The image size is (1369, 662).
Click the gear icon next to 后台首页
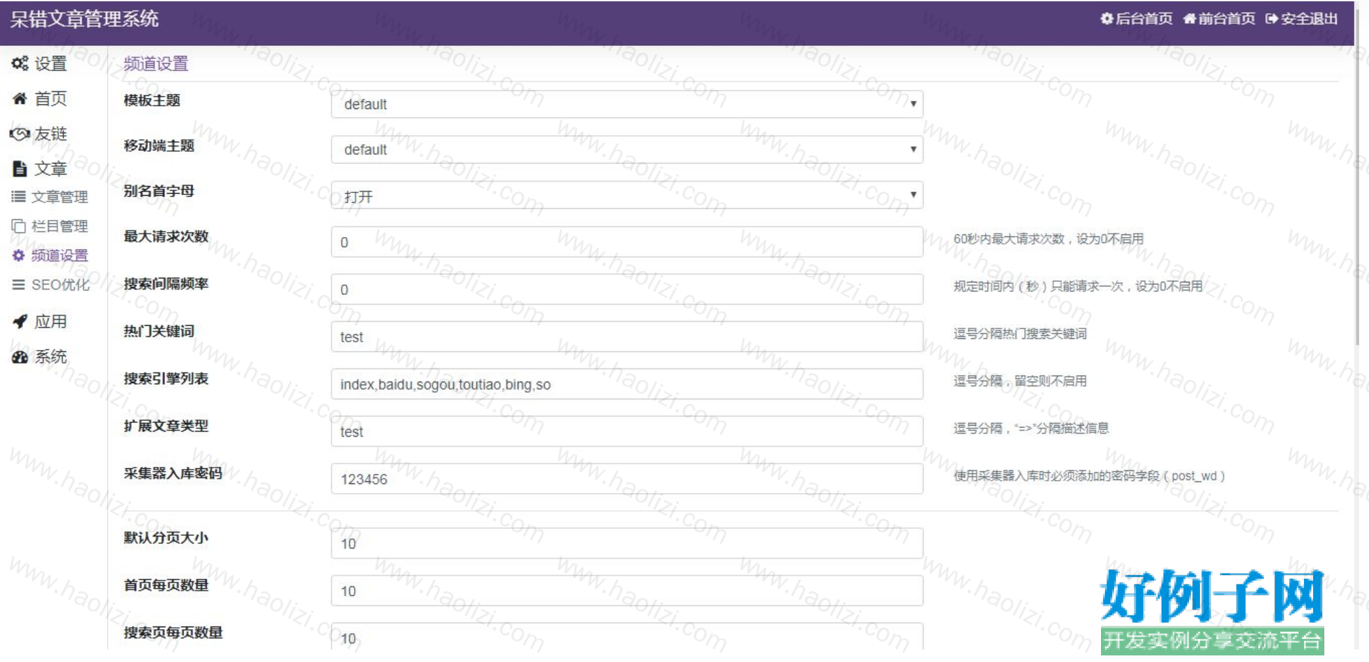coord(1107,18)
